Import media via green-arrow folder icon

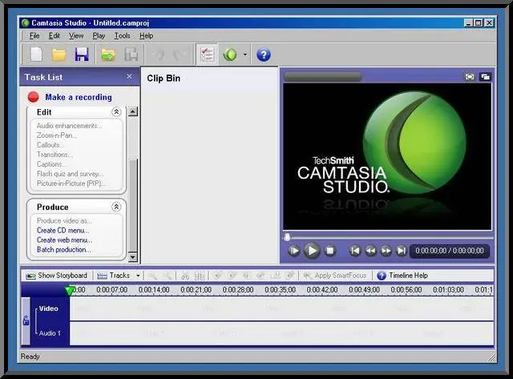tap(108, 54)
